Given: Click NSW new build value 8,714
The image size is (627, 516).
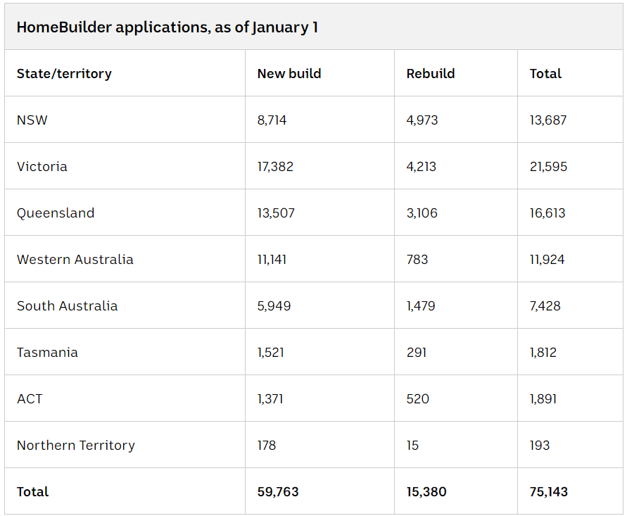Looking at the screenshot, I should [272, 120].
